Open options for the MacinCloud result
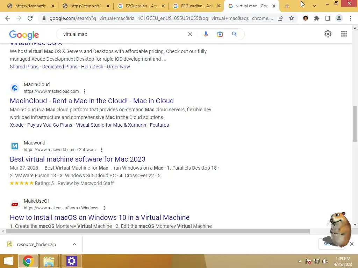 [85, 91]
